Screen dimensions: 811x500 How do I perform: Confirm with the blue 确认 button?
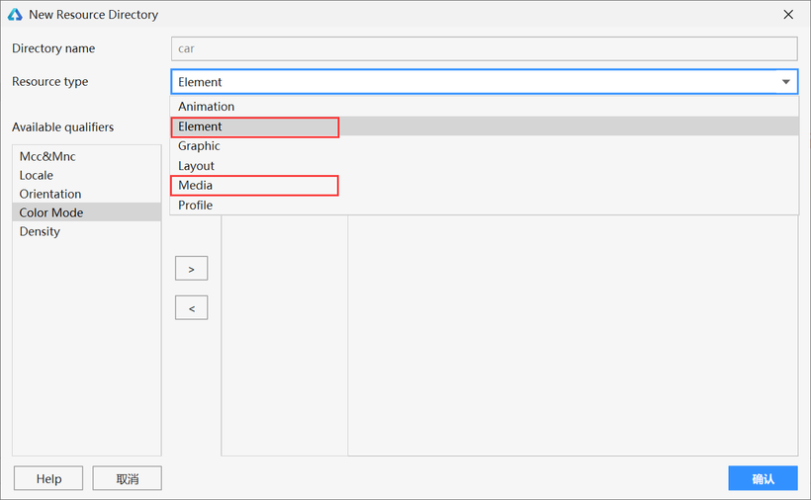763,478
